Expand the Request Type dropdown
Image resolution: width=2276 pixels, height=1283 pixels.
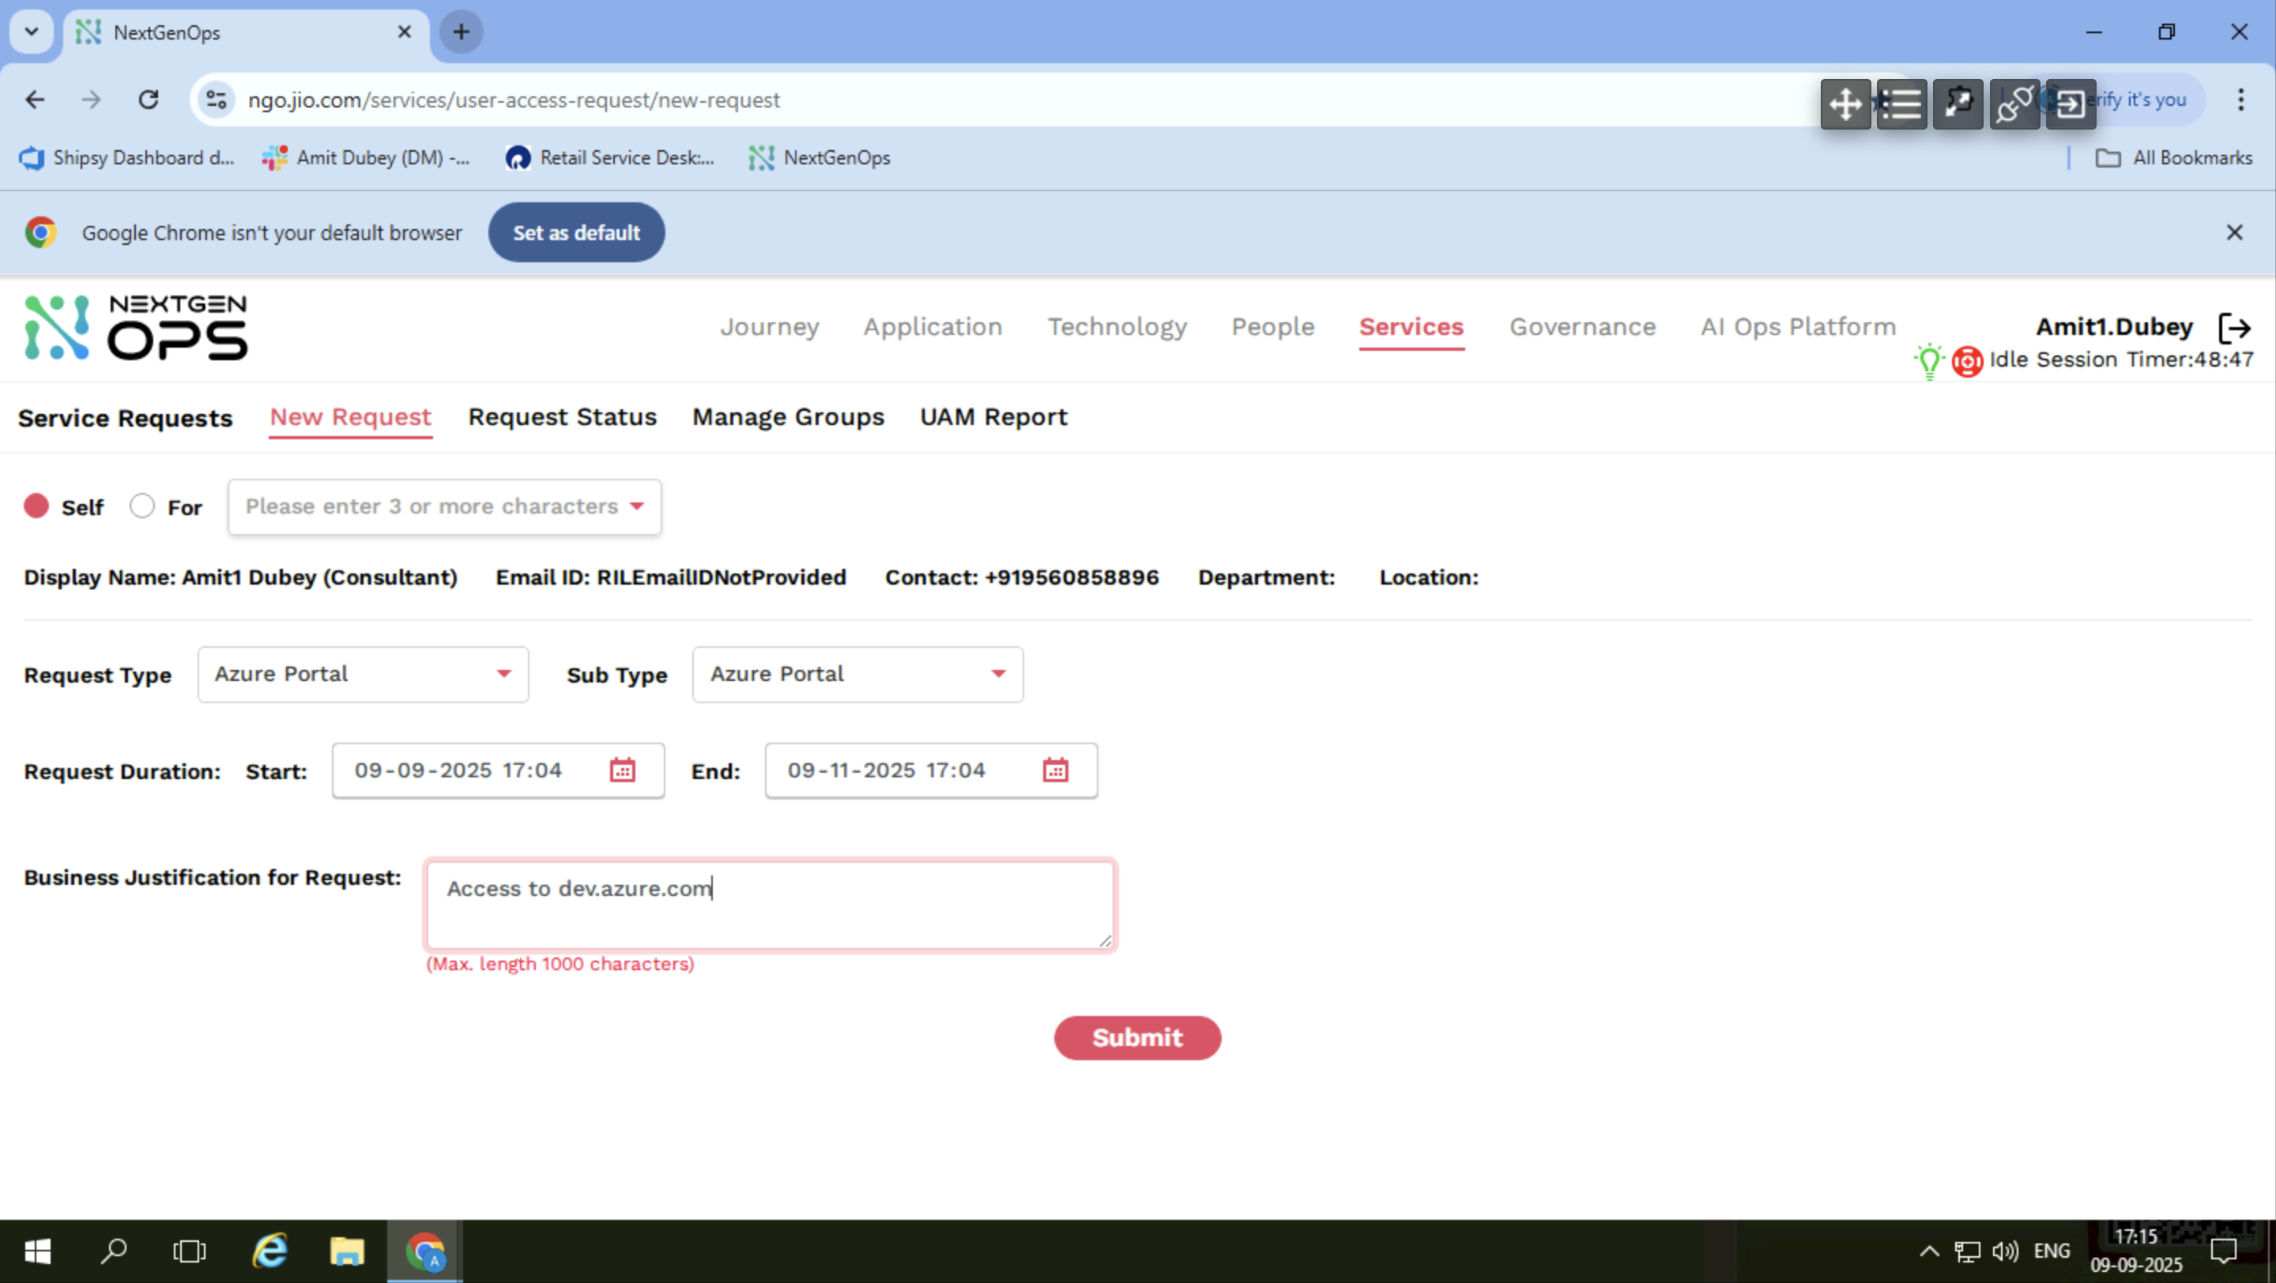click(364, 675)
